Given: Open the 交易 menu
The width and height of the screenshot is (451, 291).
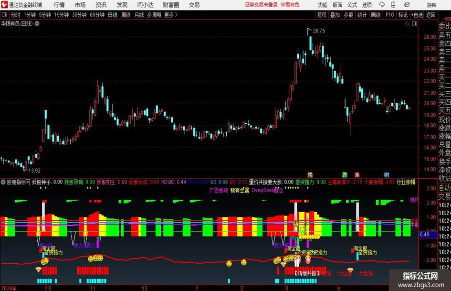Looking at the screenshot, I should pyautogui.click(x=194, y=5).
